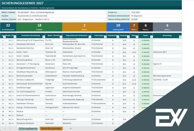Switch to the Beschriftungsstreifen sheet tab
Viewport: 194px width, 131px height.
pos(51,129)
